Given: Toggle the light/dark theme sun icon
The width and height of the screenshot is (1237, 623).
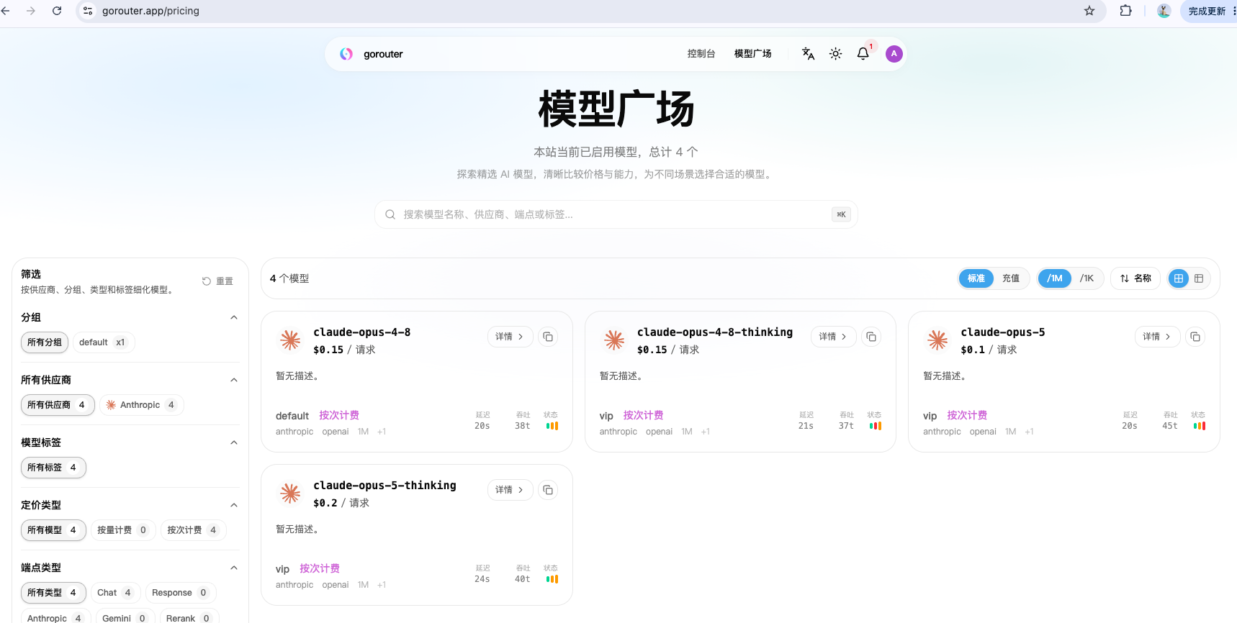Looking at the screenshot, I should coord(835,54).
